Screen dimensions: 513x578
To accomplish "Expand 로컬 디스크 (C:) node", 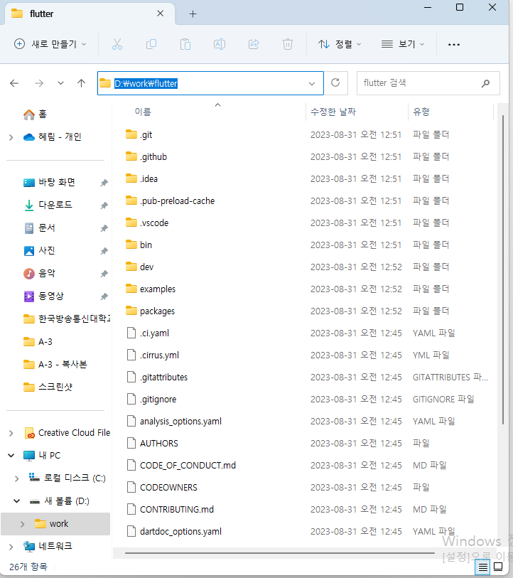I will pyautogui.click(x=16, y=478).
